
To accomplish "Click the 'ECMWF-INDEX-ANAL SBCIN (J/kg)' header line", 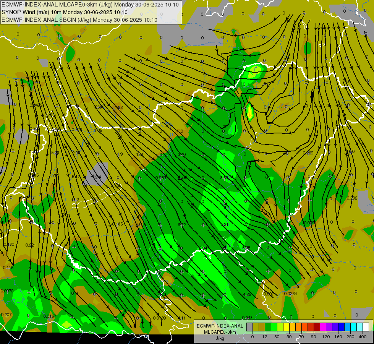I will pyautogui.click(x=79, y=20).
